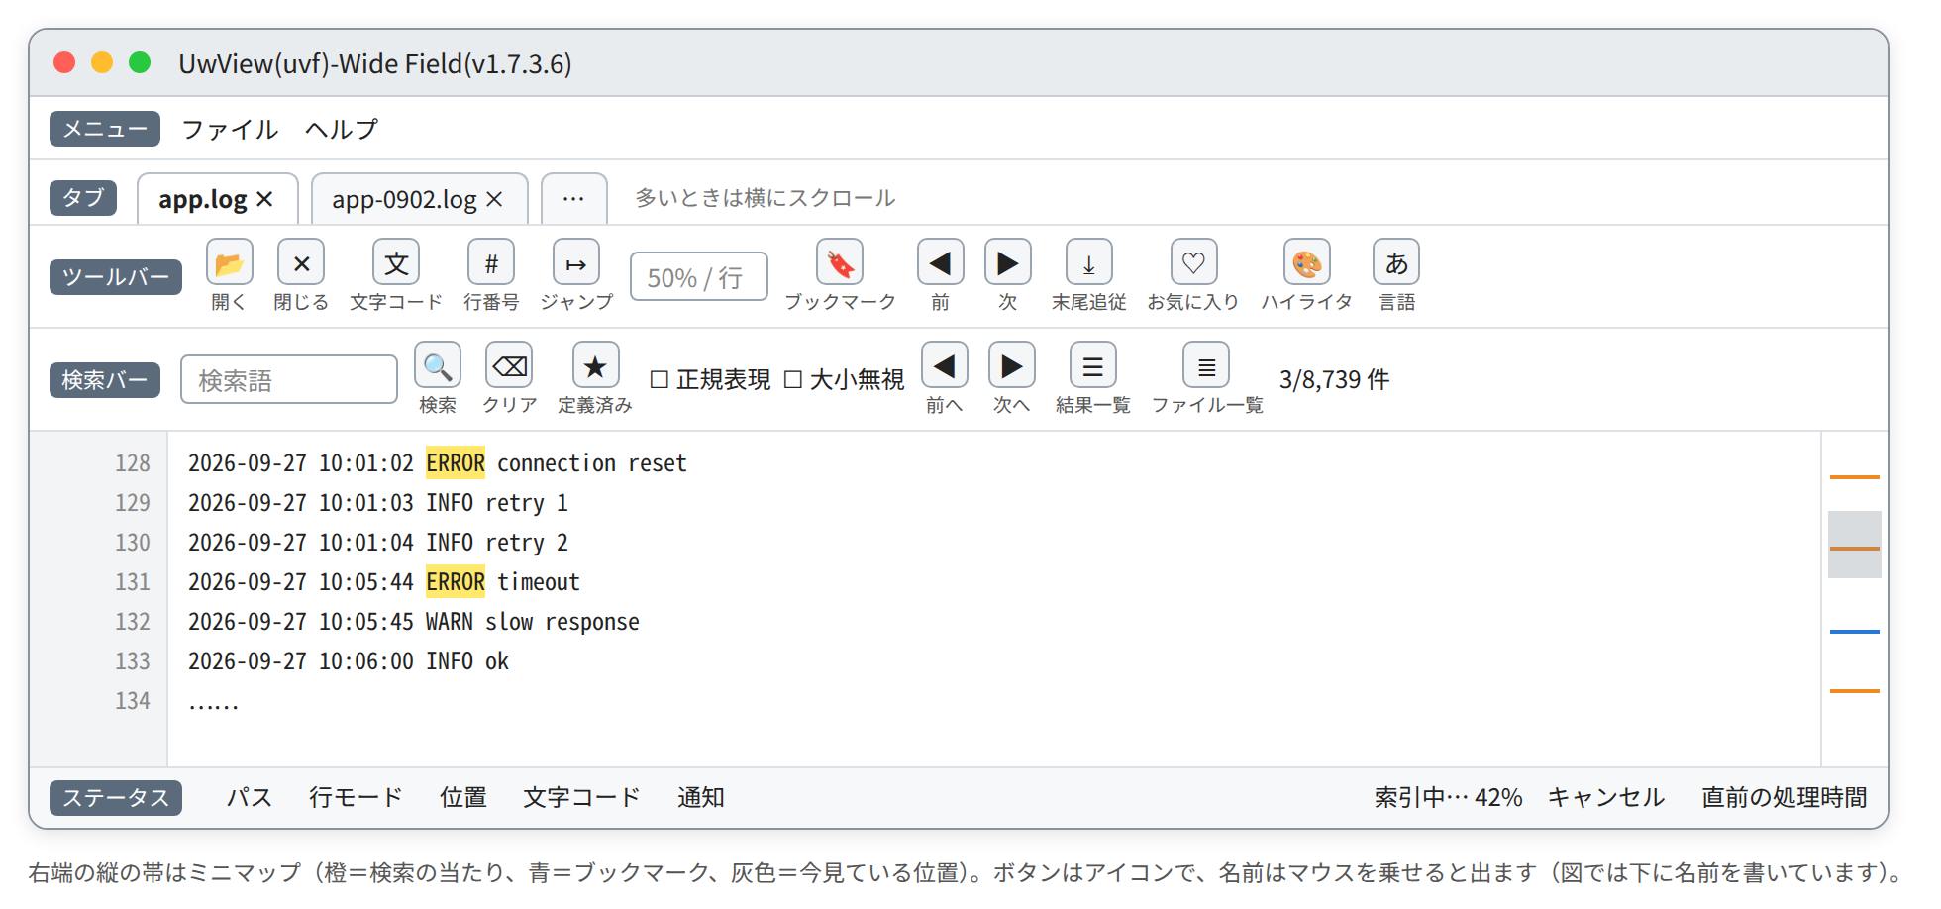1941x909 pixels.
Task: Open a file with the 開く folder icon
Action: coord(229,262)
